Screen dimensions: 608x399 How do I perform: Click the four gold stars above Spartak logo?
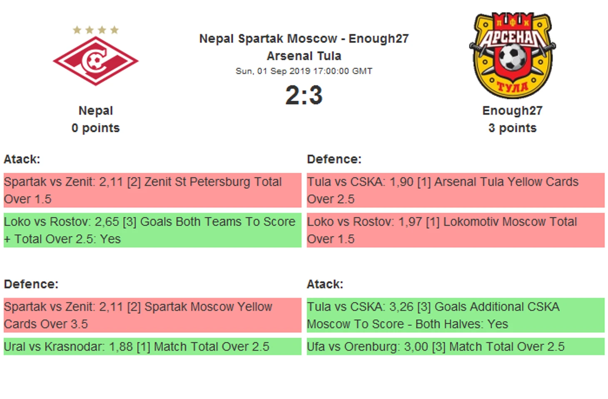click(x=96, y=30)
